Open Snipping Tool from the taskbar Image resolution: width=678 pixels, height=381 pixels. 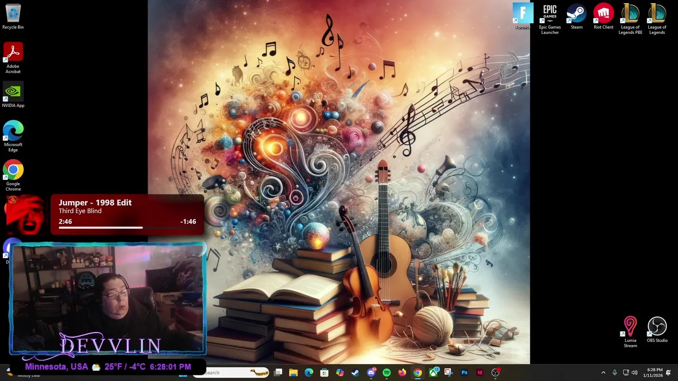tap(448, 373)
